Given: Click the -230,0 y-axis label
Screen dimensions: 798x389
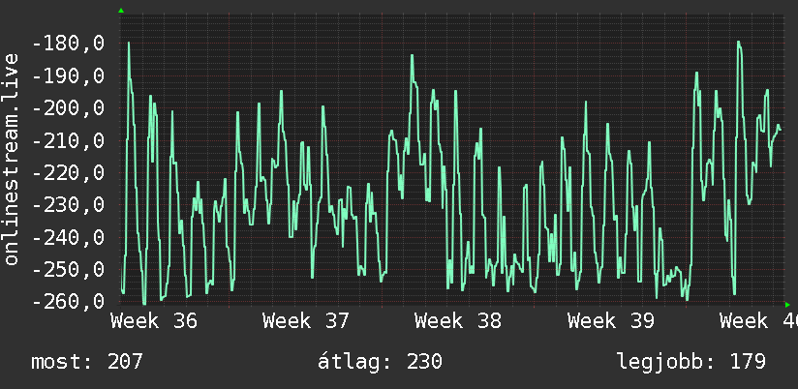Looking at the screenshot, I should pyautogui.click(x=68, y=205).
